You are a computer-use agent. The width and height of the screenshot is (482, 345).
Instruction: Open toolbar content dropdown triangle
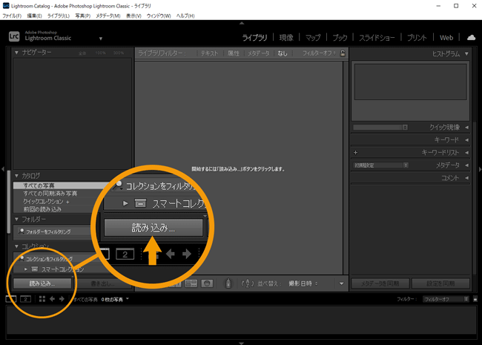tap(341, 283)
